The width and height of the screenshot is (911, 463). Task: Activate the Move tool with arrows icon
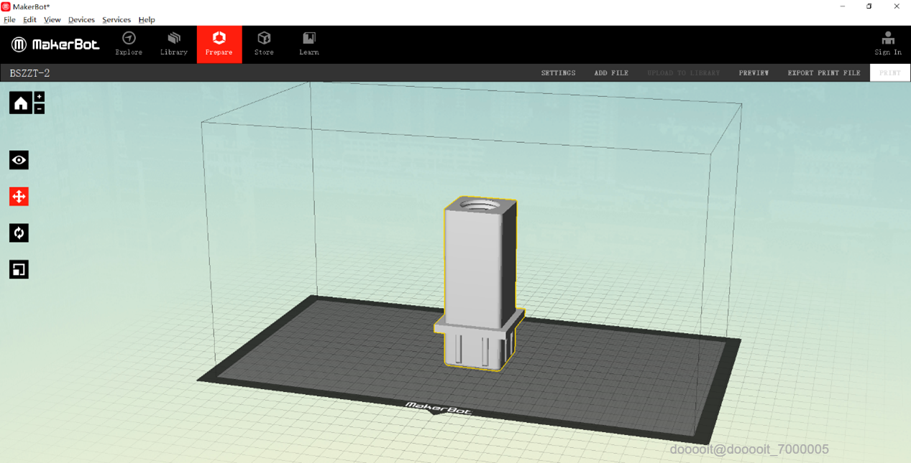click(x=19, y=197)
